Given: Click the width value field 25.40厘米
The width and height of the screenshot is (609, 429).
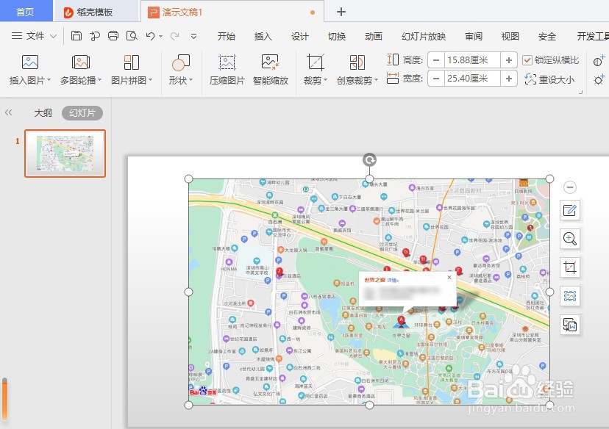Looking at the screenshot, I should 472,79.
